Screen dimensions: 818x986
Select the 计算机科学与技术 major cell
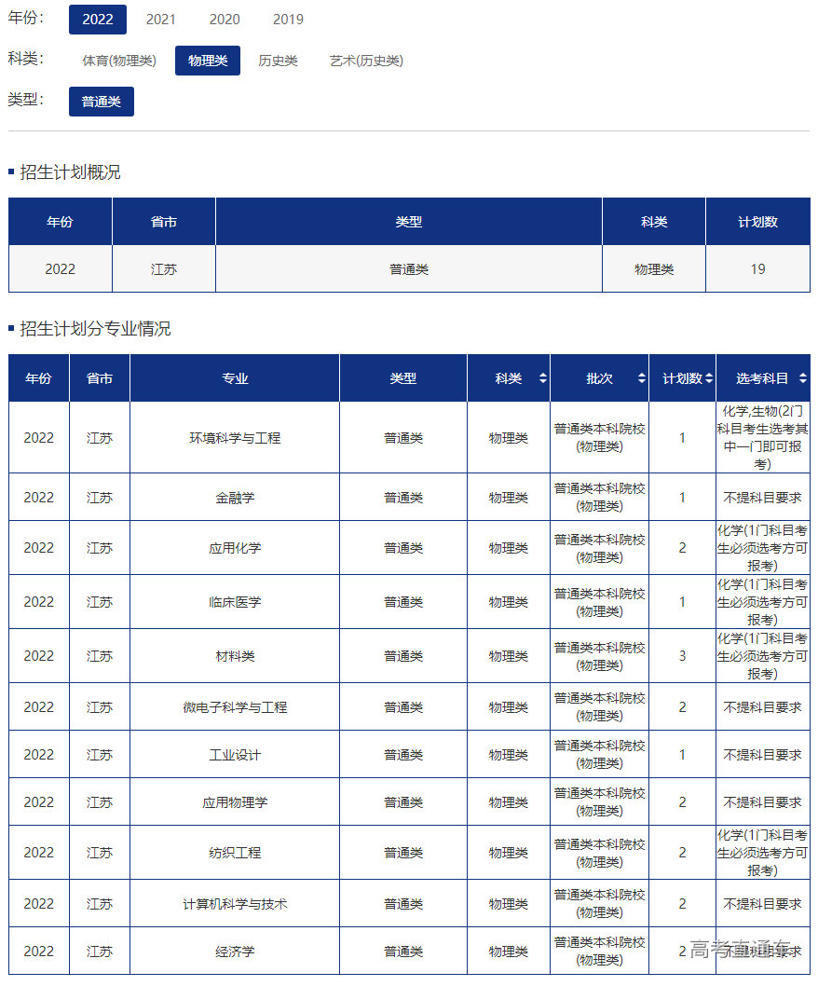235,904
